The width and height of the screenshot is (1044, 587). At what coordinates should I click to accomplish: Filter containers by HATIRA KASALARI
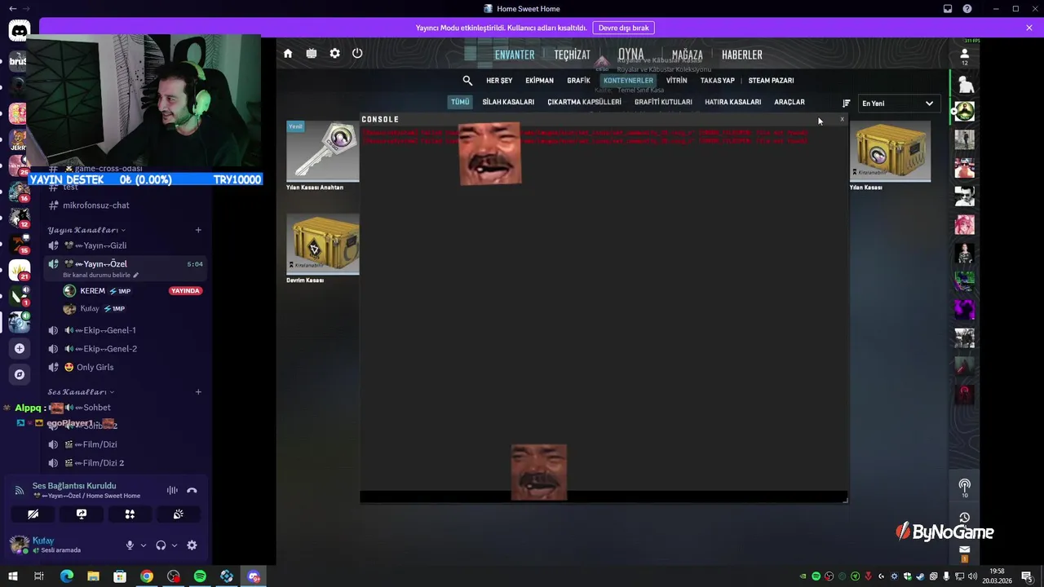click(732, 102)
